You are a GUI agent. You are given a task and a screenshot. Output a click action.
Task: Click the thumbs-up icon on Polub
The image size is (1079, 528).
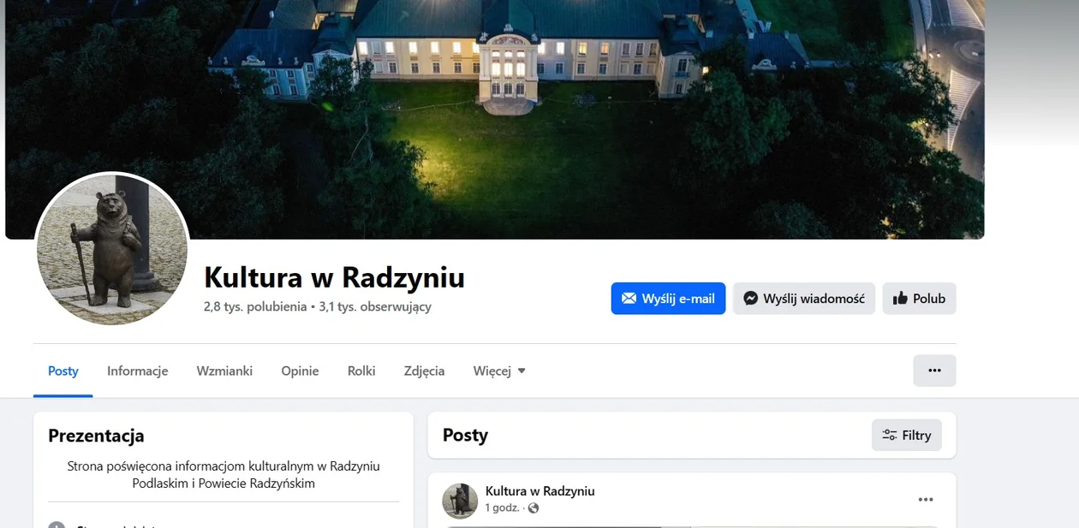900,299
